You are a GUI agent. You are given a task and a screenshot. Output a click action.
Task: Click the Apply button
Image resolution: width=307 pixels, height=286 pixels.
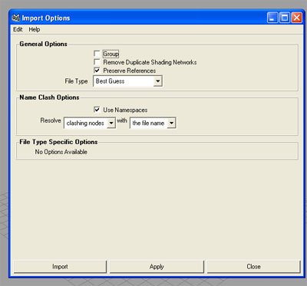pyautogui.click(x=157, y=267)
